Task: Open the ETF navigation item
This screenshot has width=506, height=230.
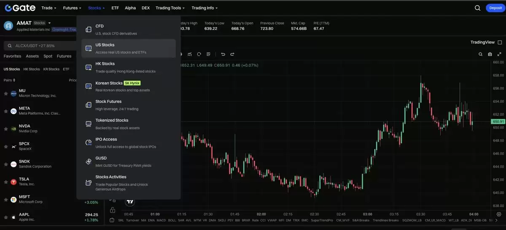Action: pos(115,8)
